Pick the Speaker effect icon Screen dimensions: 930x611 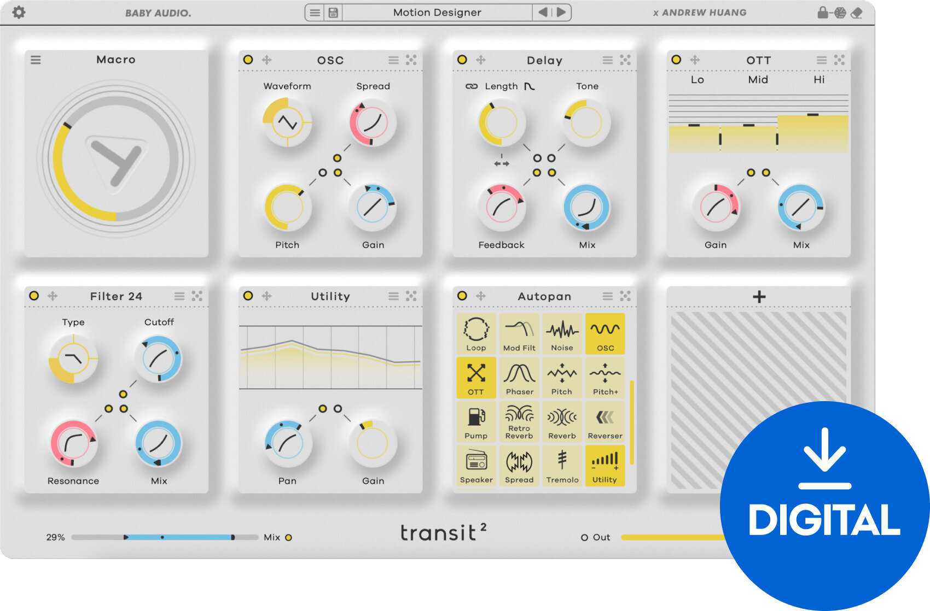pos(476,465)
